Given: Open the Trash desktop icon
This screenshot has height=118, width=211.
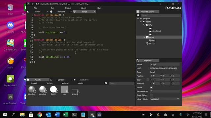Looking at the screenshot, I should coord(10,9).
